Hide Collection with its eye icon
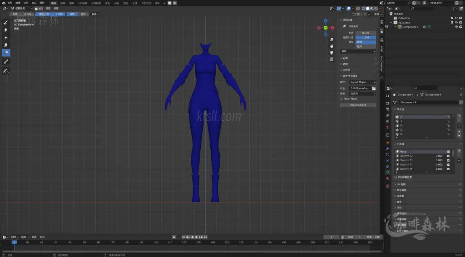Image resolution: width=465 pixels, height=257 pixels. click(x=456, y=18)
